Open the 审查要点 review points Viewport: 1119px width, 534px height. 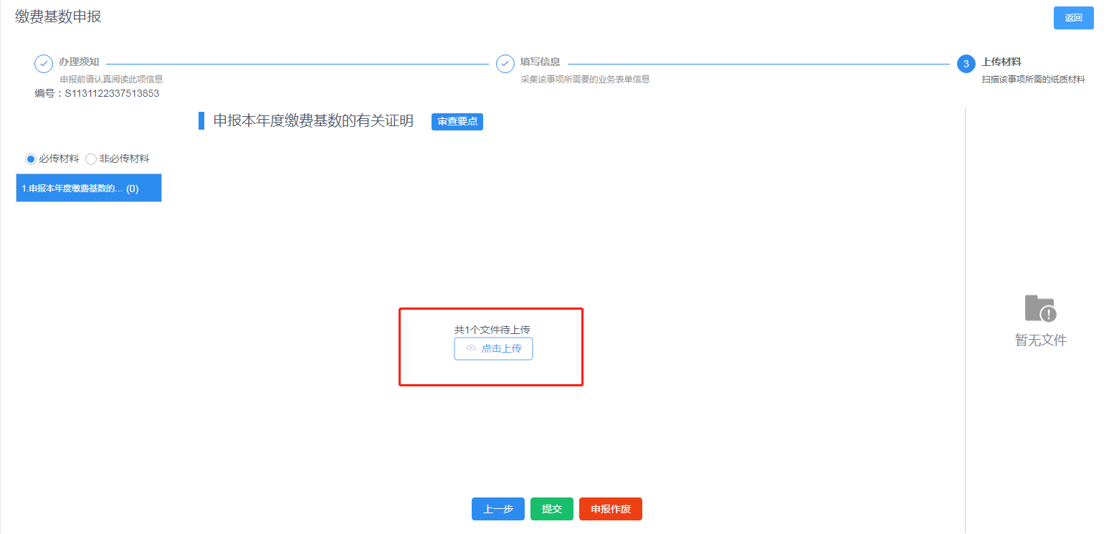pos(457,122)
